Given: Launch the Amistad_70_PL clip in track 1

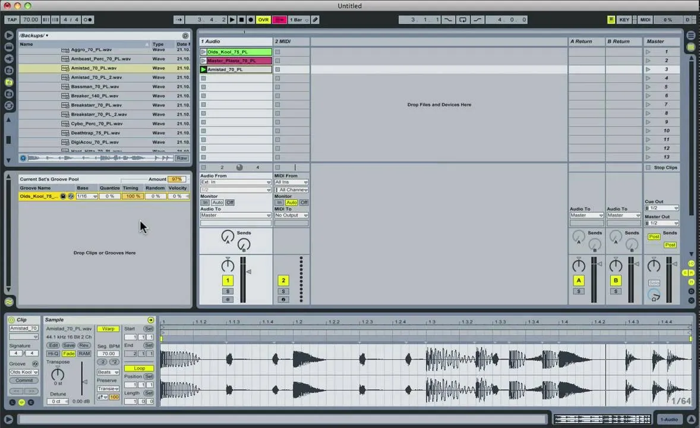Looking at the screenshot, I should click(x=204, y=70).
